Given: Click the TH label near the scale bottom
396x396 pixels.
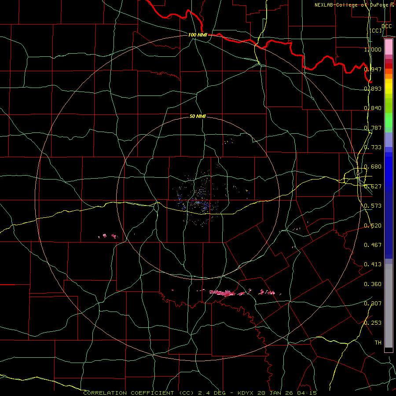Looking at the screenshot, I should pos(378,343).
